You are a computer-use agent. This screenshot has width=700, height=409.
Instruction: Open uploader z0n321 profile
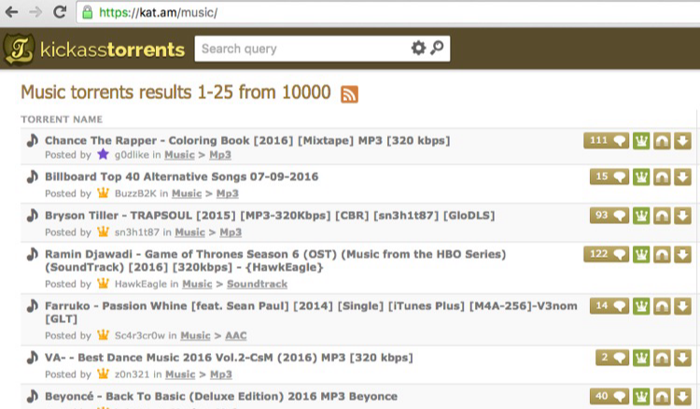[133, 374]
